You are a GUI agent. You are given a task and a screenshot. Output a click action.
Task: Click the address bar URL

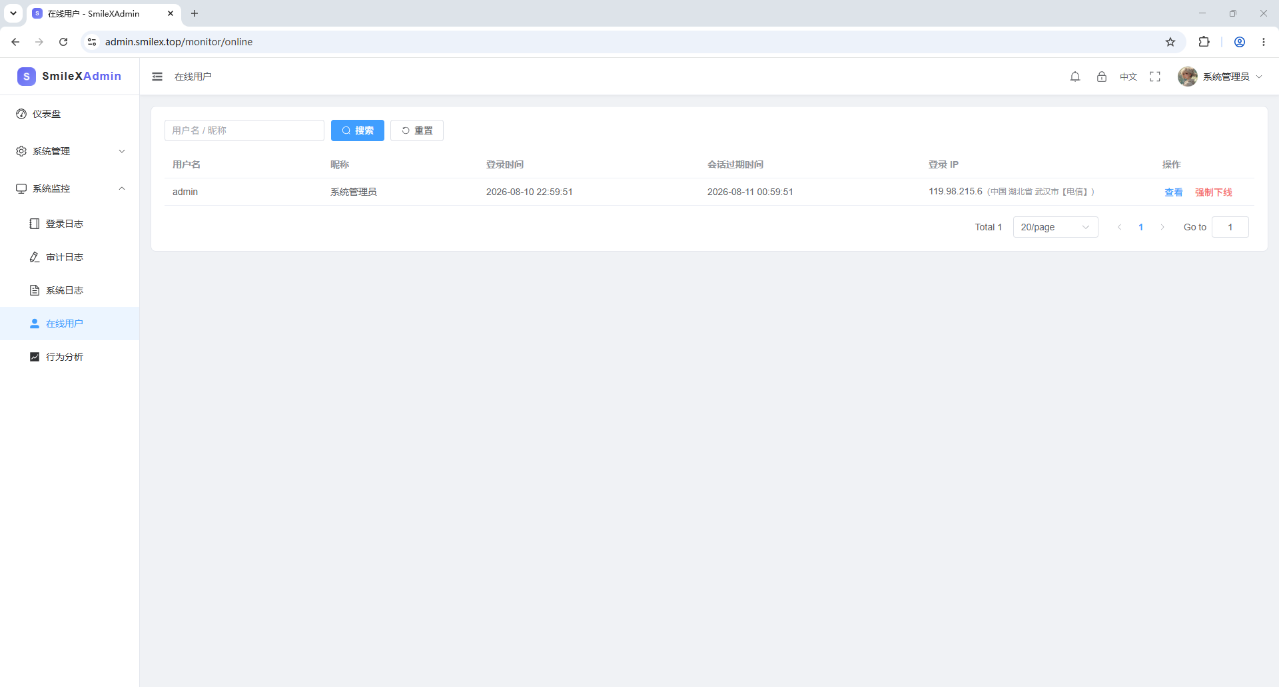click(x=179, y=42)
